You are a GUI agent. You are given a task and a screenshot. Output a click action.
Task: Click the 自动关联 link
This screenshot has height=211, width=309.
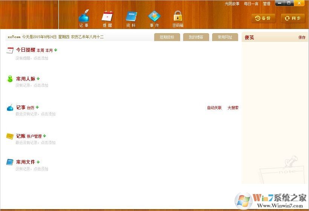point(214,108)
